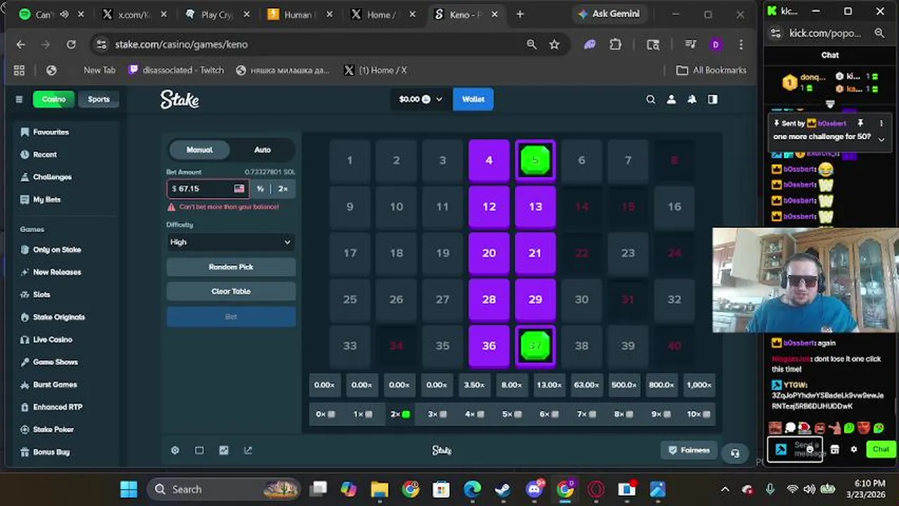
Task: Open the bookmarks bar apps grid icon
Action: [x=19, y=70]
